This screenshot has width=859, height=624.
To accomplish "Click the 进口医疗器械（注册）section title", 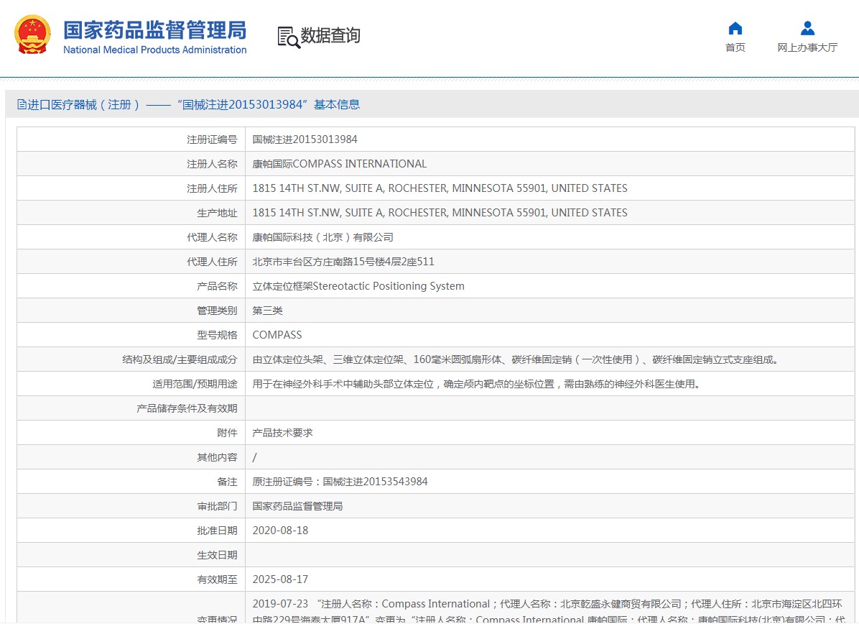I will pyautogui.click(x=83, y=105).
